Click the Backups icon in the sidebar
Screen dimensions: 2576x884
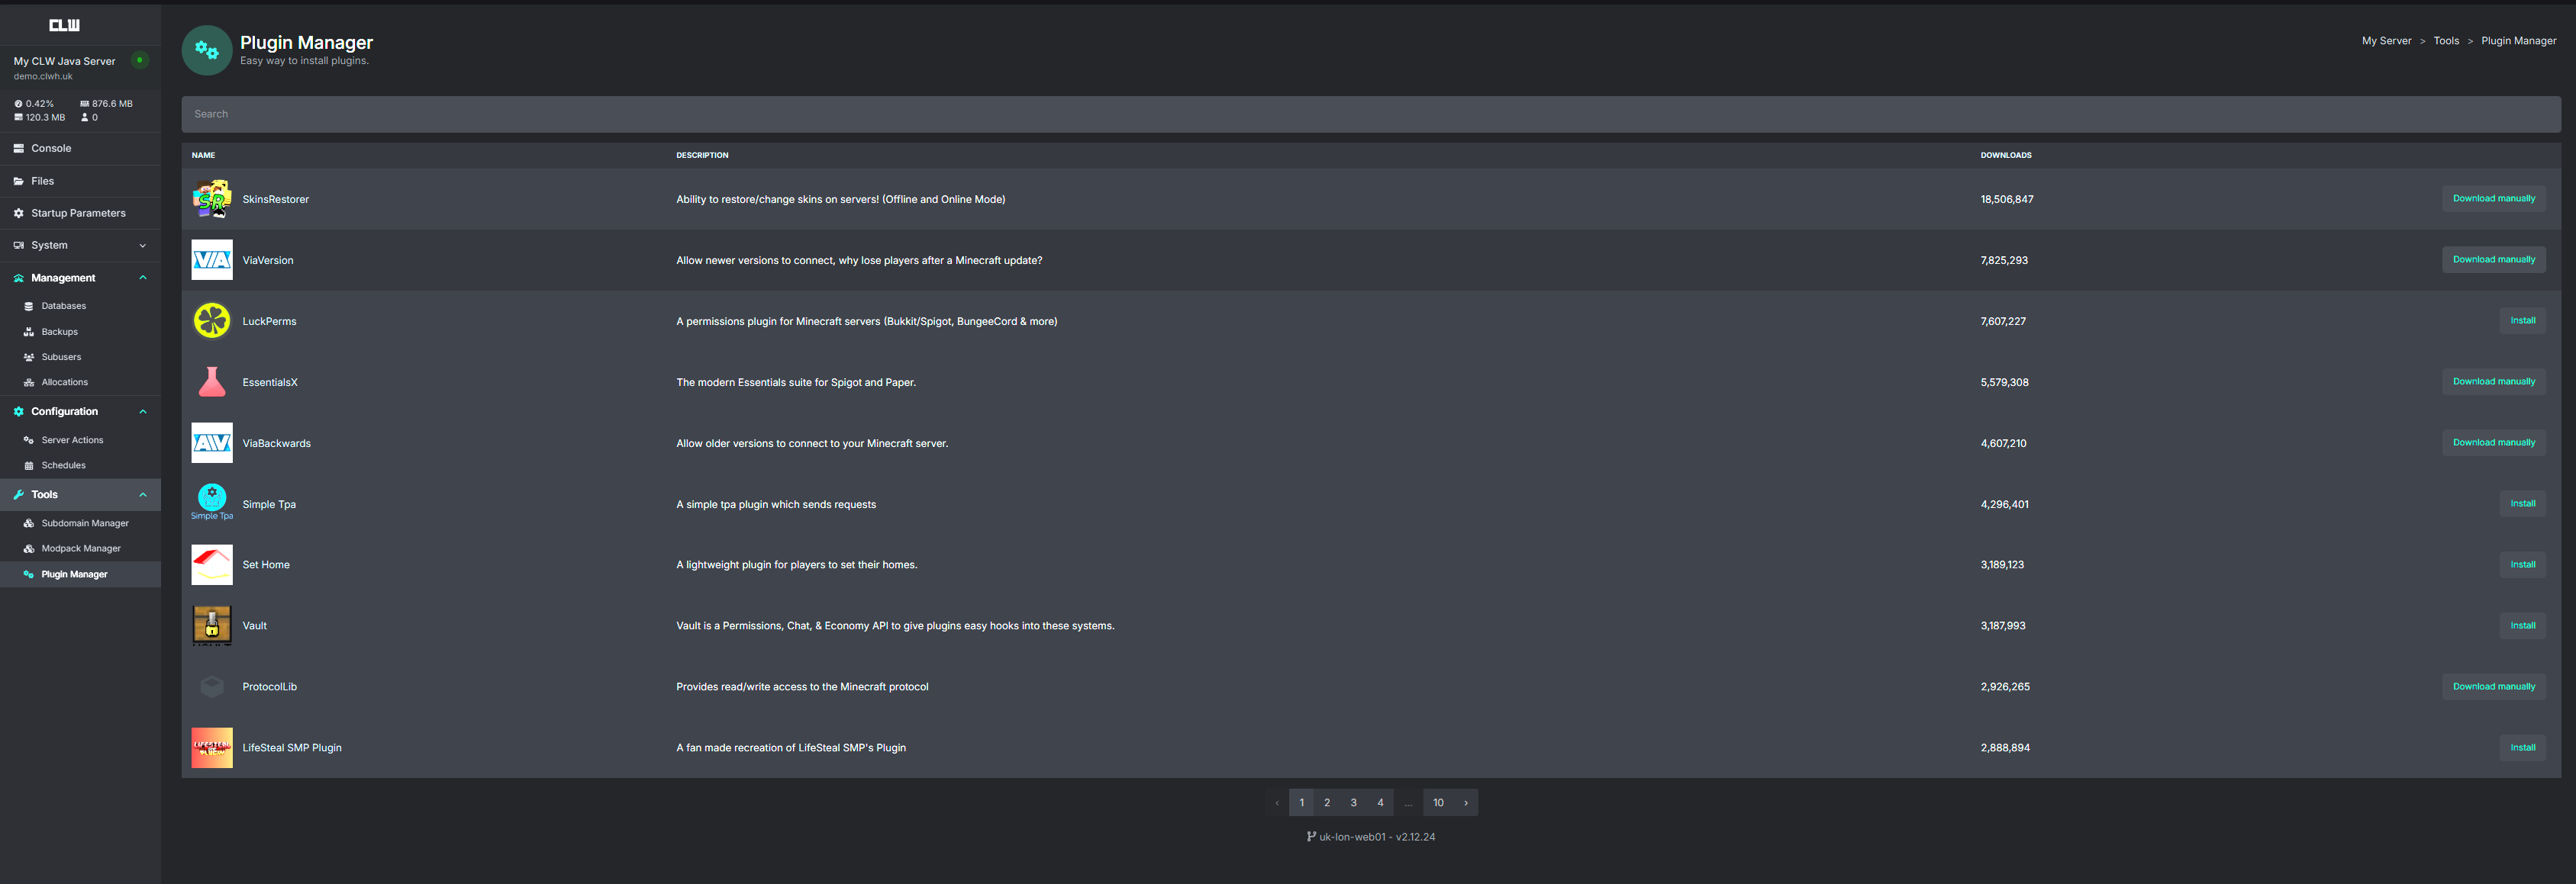29,332
